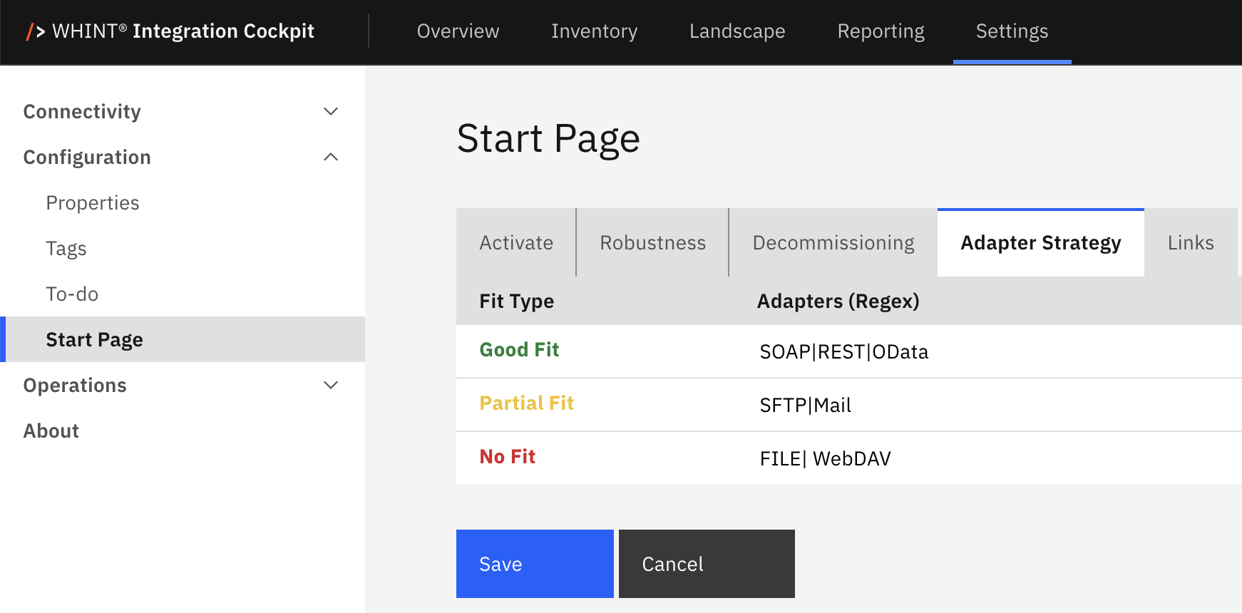Select the Connectivity sidebar heading

pos(82,111)
